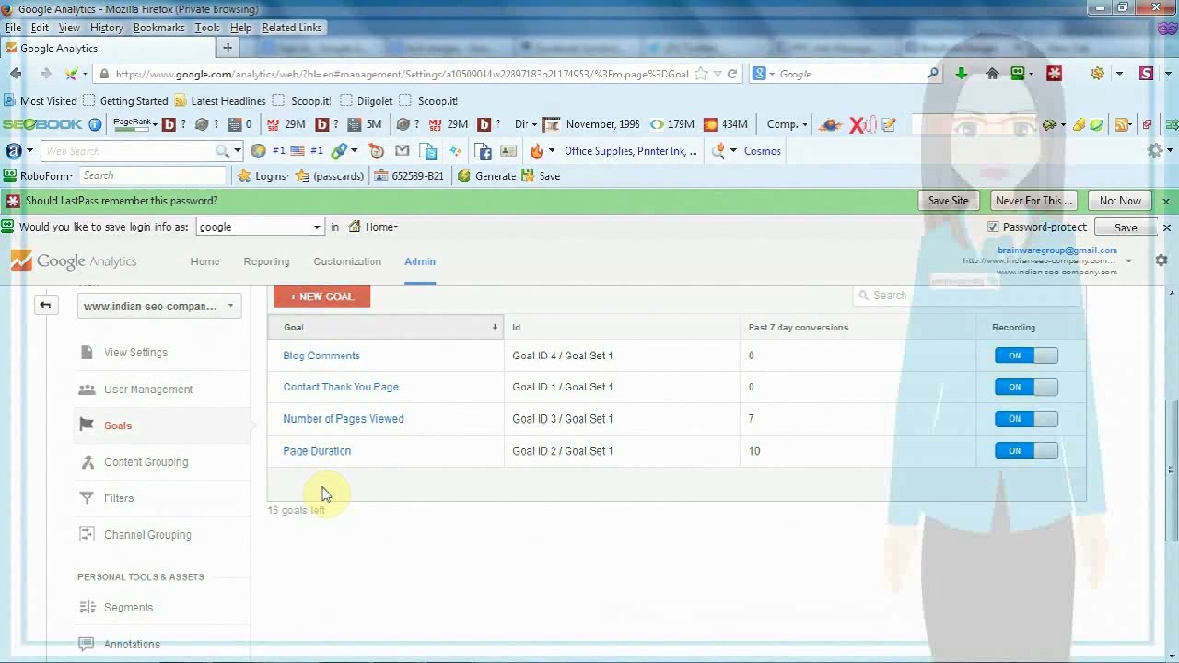Click the Google Analytics logo
This screenshot has height=663, width=1179.
tap(74, 262)
